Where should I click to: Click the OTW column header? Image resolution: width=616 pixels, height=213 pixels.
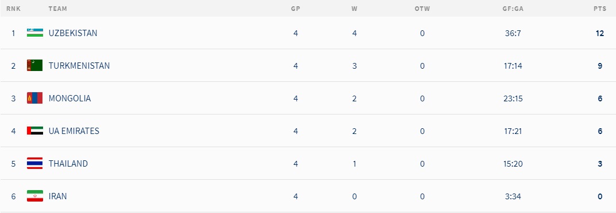point(423,9)
